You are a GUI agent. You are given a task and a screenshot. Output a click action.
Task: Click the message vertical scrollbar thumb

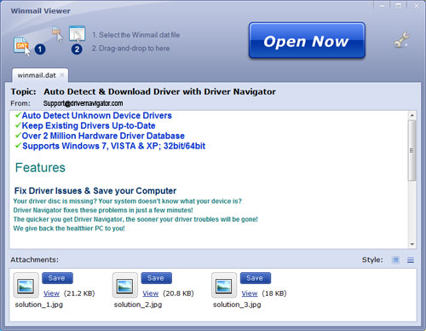[412, 150]
